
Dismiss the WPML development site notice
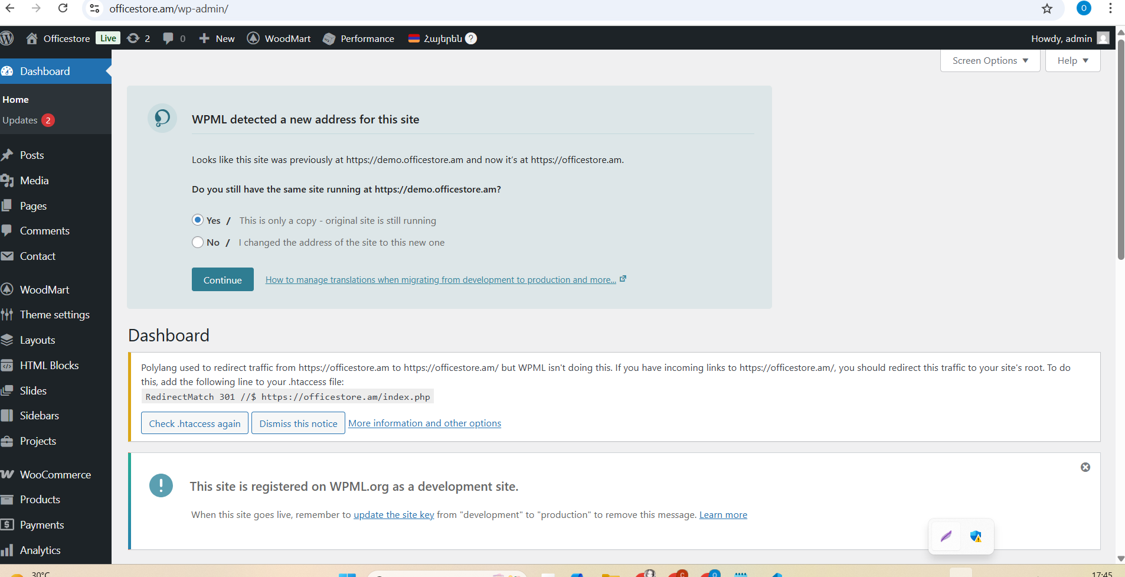tap(1085, 467)
